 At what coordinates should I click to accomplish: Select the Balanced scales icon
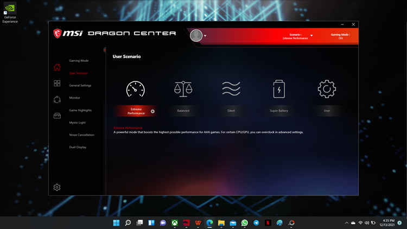point(183,89)
